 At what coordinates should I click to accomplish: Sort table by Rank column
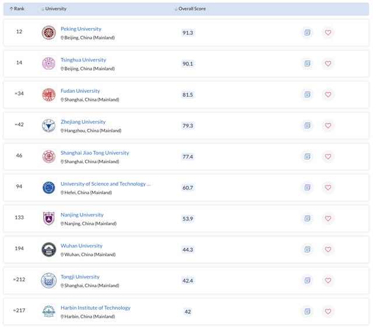17,9
